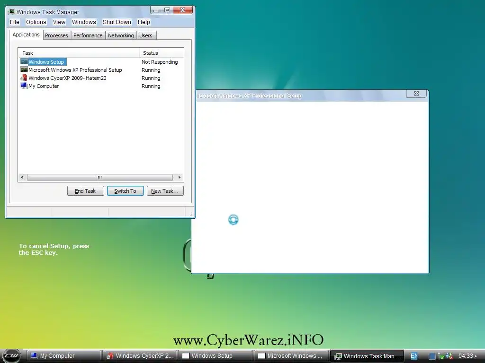The image size is (485, 363).
Task: Open the Help menu
Action: click(144, 22)
